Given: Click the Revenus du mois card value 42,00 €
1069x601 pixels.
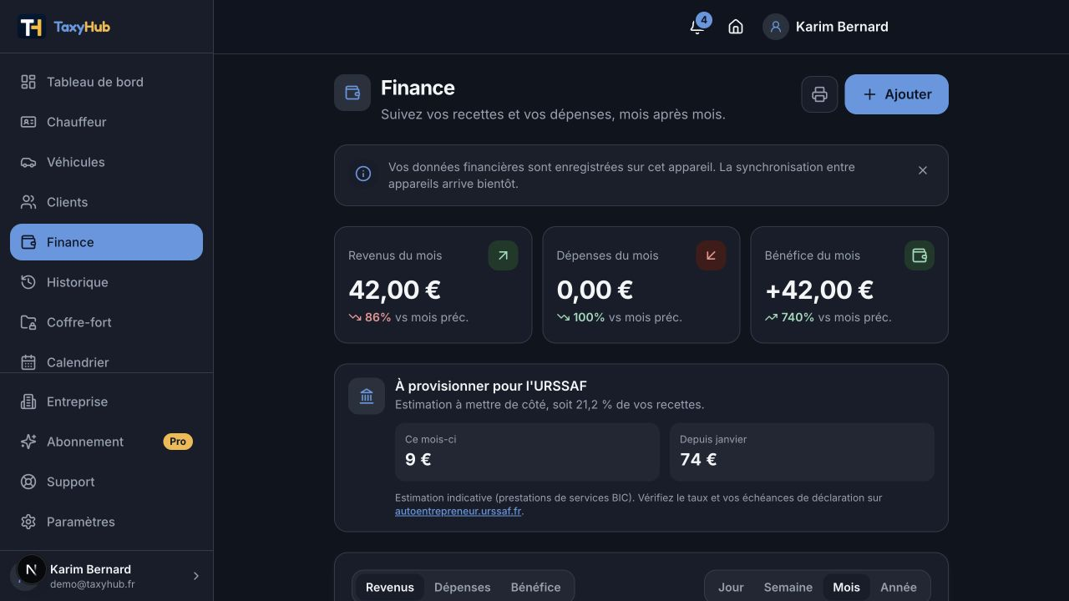Looking at the screenshot, I should point(394,290).
